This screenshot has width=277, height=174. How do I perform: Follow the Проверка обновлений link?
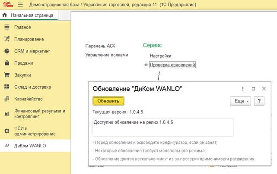[172, 65]
